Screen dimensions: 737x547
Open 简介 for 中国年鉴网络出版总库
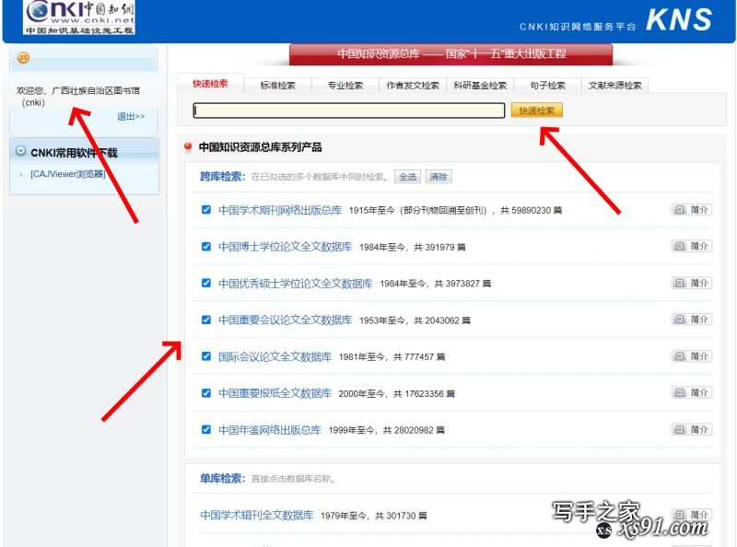click(692, 429)
